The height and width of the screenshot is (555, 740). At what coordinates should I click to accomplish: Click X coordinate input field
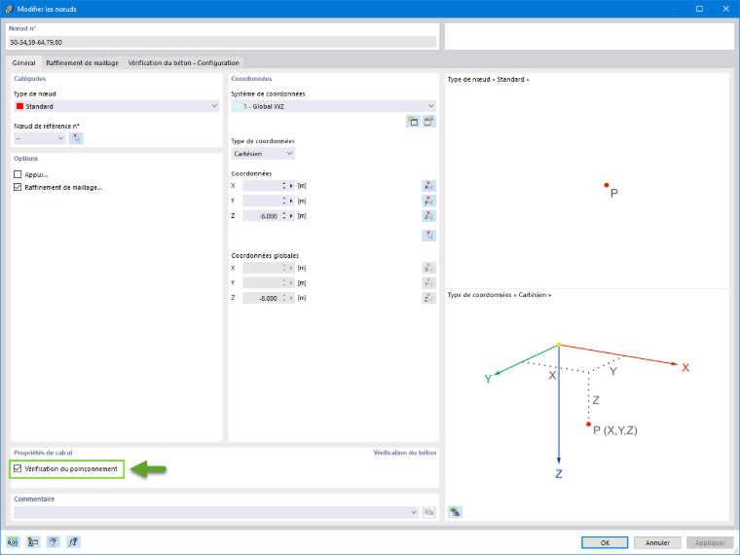(x=262, y=186)
